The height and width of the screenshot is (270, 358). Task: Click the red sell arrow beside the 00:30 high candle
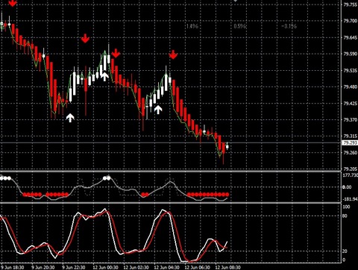[x=116, y=53]
